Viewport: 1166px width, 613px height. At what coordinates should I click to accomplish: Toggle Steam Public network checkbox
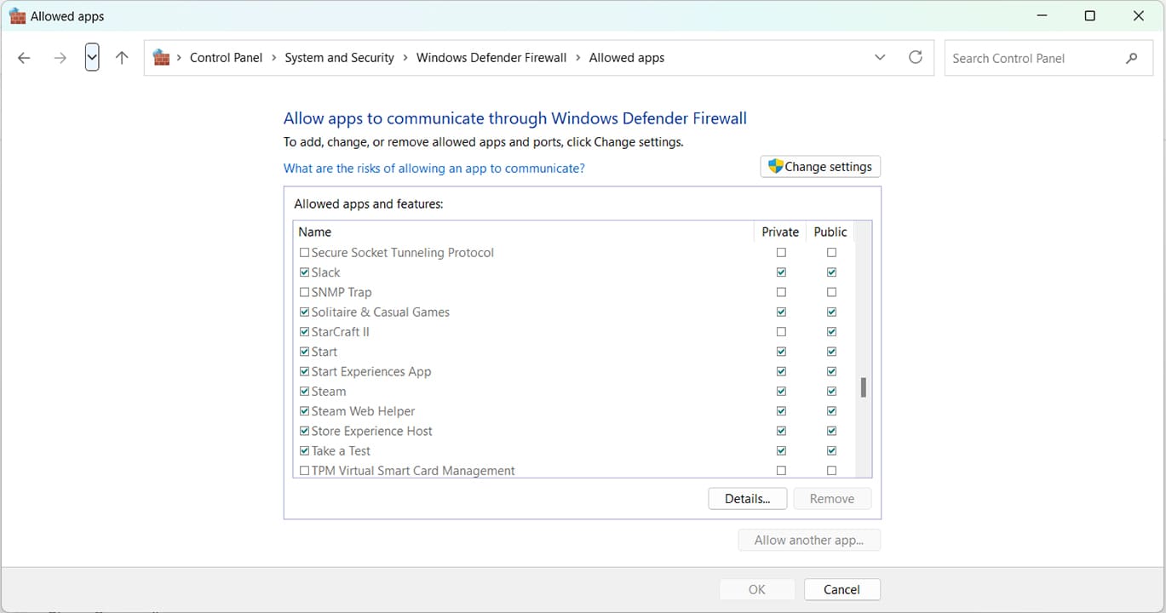coord(831,392)
